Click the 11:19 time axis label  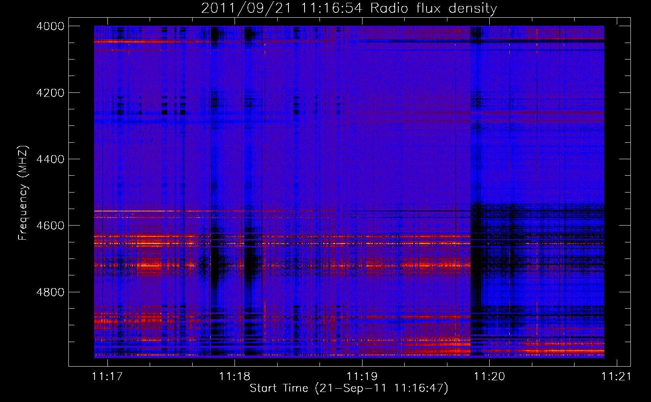[362, 376]
